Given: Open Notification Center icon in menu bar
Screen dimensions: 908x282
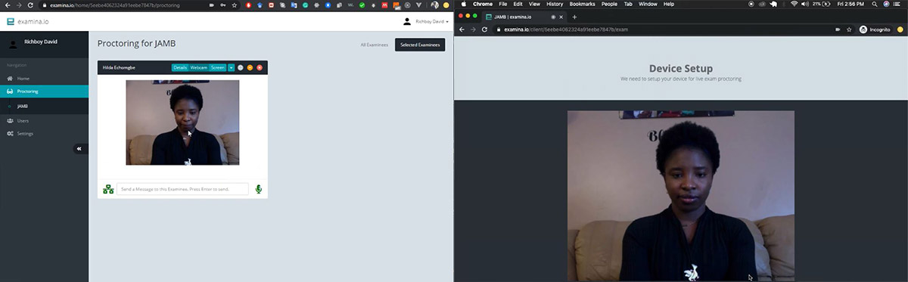Looking at the screenshot, I should pos(897,4).
